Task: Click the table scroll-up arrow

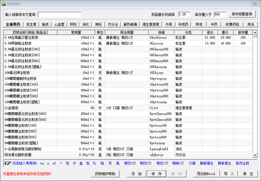Action: [x=255, y=32]
